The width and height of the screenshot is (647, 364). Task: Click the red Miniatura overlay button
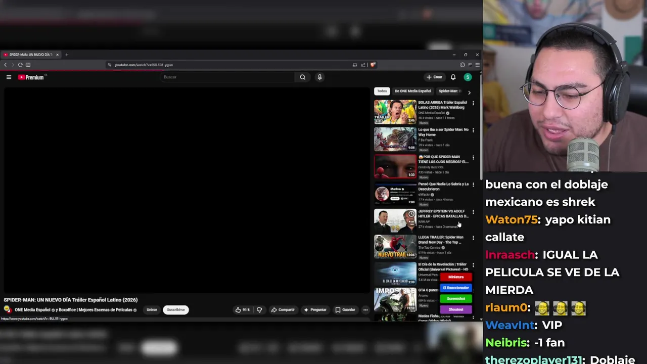[456, 277]
